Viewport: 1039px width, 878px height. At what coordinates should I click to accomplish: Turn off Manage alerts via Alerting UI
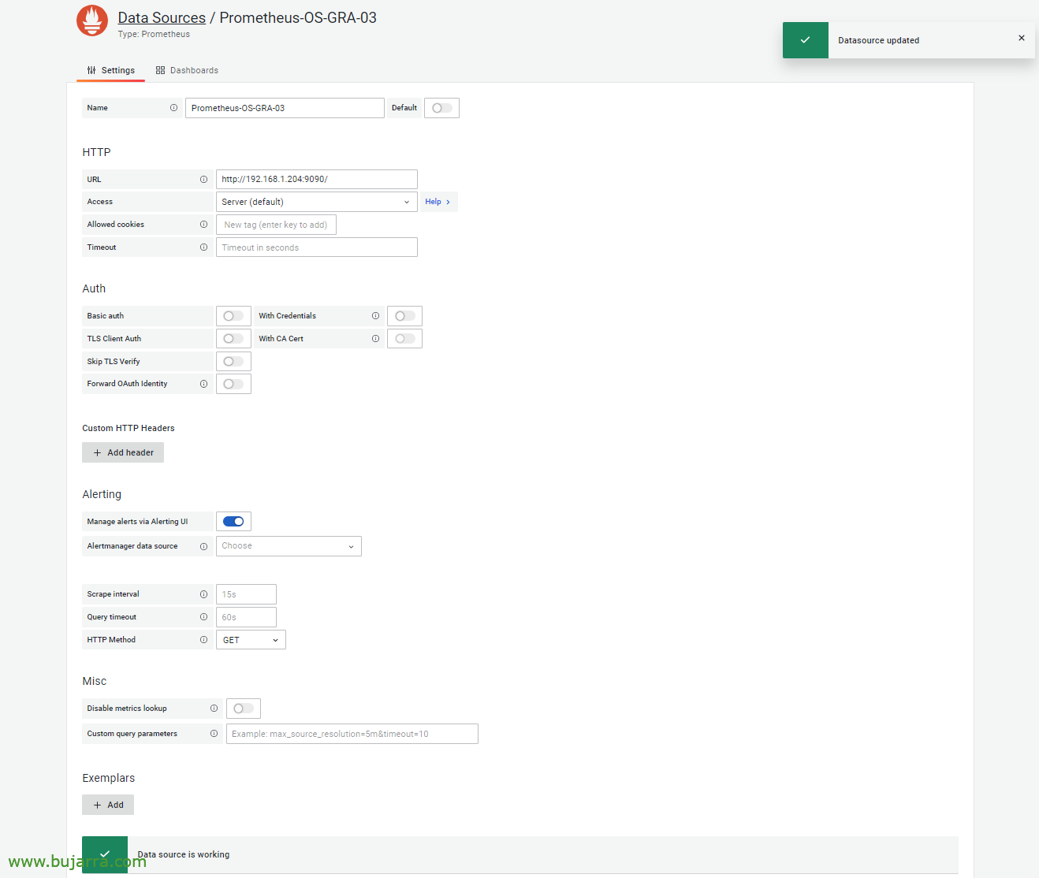pos(233,522)
